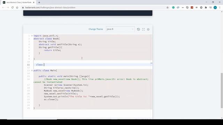The image size is (223, 125).
Task: Click line number 11 in the gutter
Action: click(x=28, y=65)
